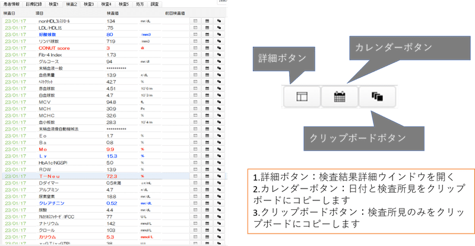Copy 好酸球数 finding with clipboard button
The image size is (475, 246).
(219, 34)
